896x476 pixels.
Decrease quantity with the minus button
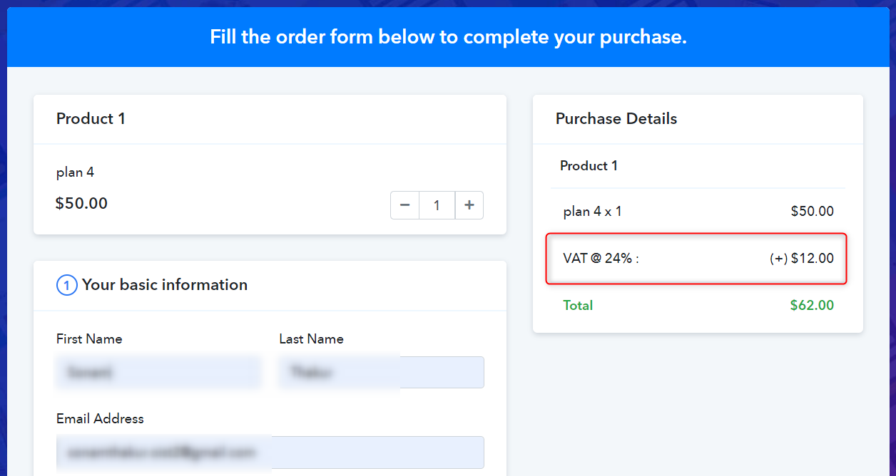[404, 205]
